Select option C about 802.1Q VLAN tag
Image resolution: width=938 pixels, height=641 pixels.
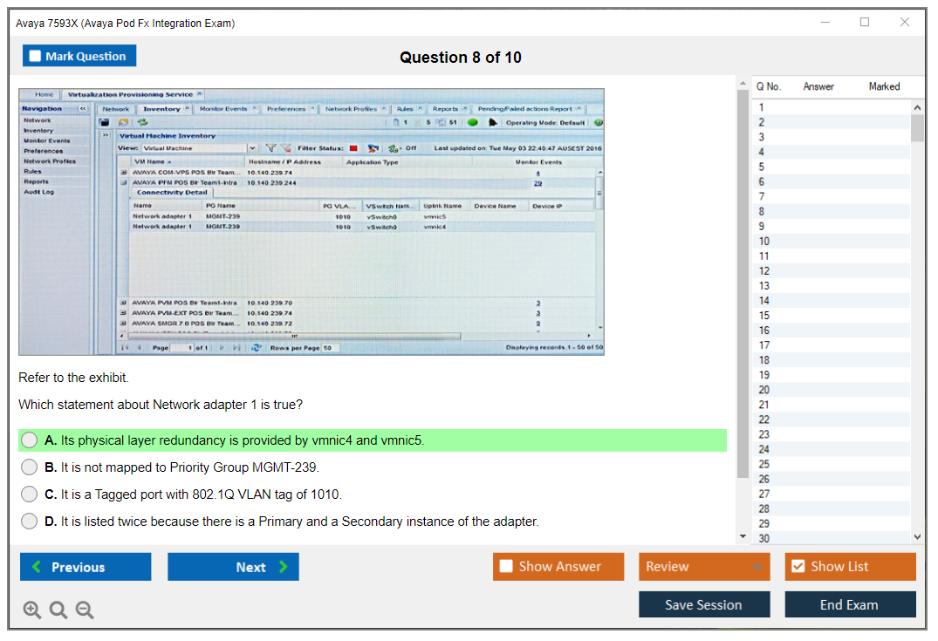[x=30, y=494]
